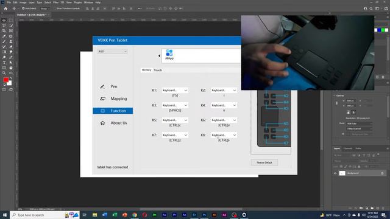Click the Windows Start button
This screenshot has height=219, width=390.
pyautogui.click(x=5, y=215)
